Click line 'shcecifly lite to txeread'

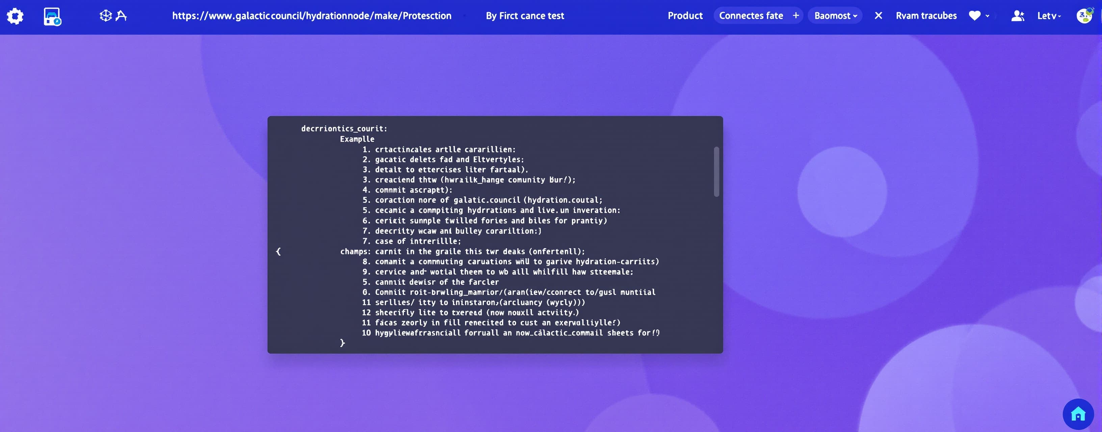(x=470, y=313)
